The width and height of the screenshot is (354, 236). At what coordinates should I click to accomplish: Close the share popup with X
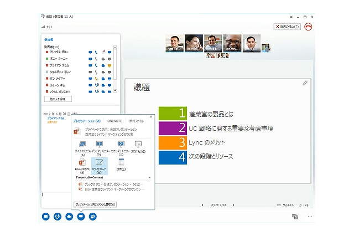[x=151, y=117]
